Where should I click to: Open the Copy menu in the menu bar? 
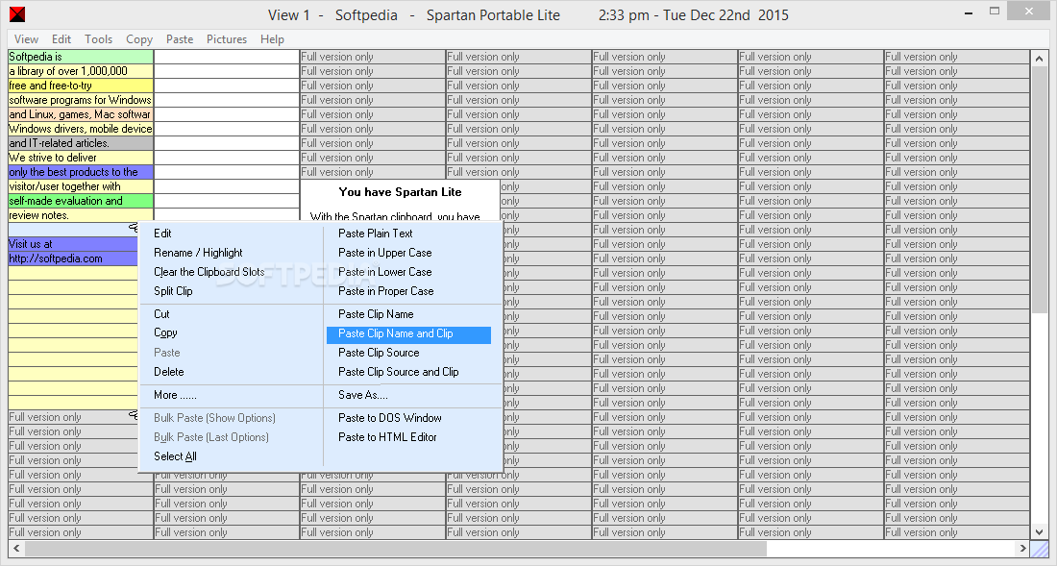(x=139, y=39)
